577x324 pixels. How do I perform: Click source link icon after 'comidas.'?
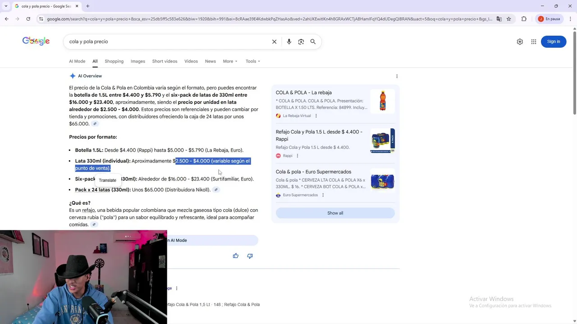point(94,225)
